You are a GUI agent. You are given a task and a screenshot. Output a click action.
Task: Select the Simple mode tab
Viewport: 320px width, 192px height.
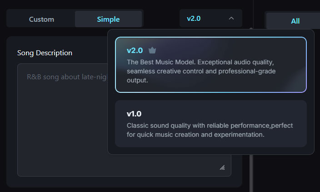tap(108, 19)
